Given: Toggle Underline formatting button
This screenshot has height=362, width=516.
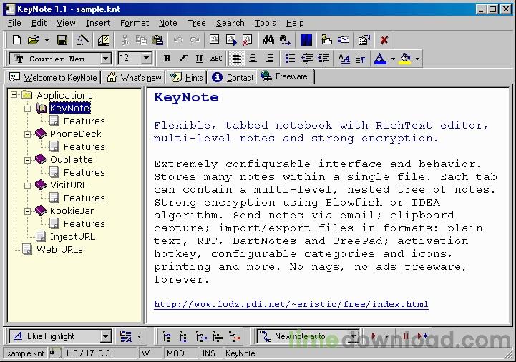Looking at the screenshot, I should pos(199,59).
